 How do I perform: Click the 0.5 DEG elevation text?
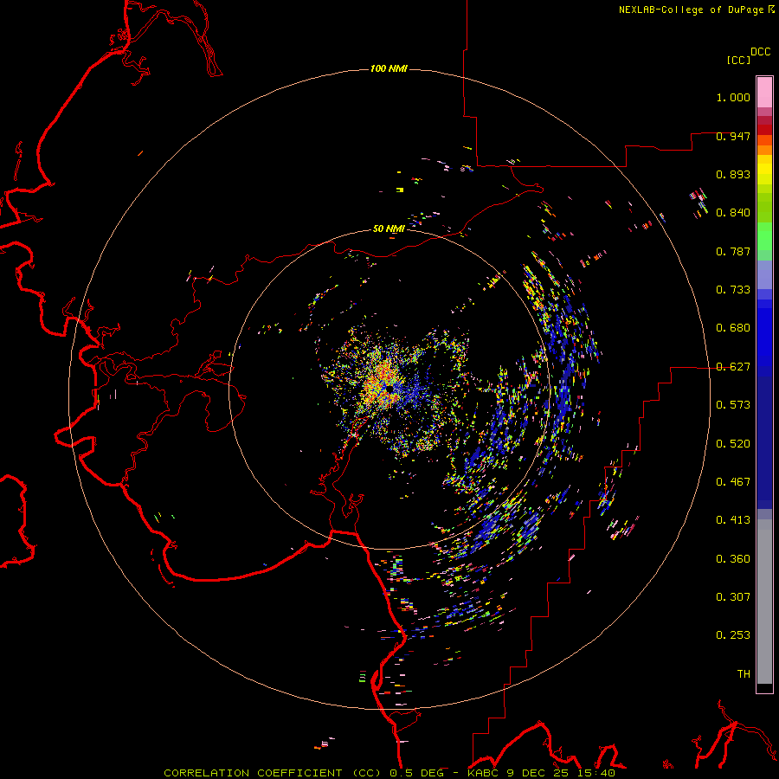pyautogui.click(x=416, y=773)
